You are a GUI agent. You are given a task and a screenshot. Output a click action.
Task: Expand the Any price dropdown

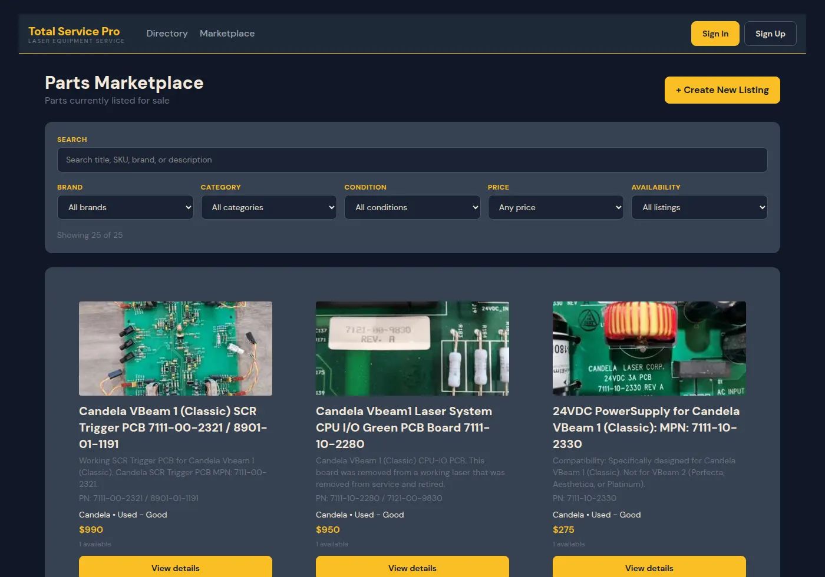click(x=556, y=207)
